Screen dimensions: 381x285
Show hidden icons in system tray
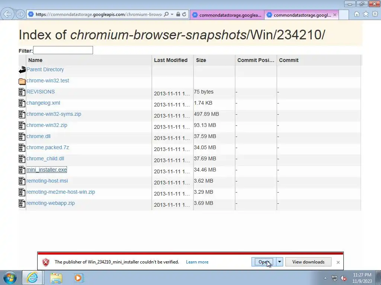(x=325, y=278)
